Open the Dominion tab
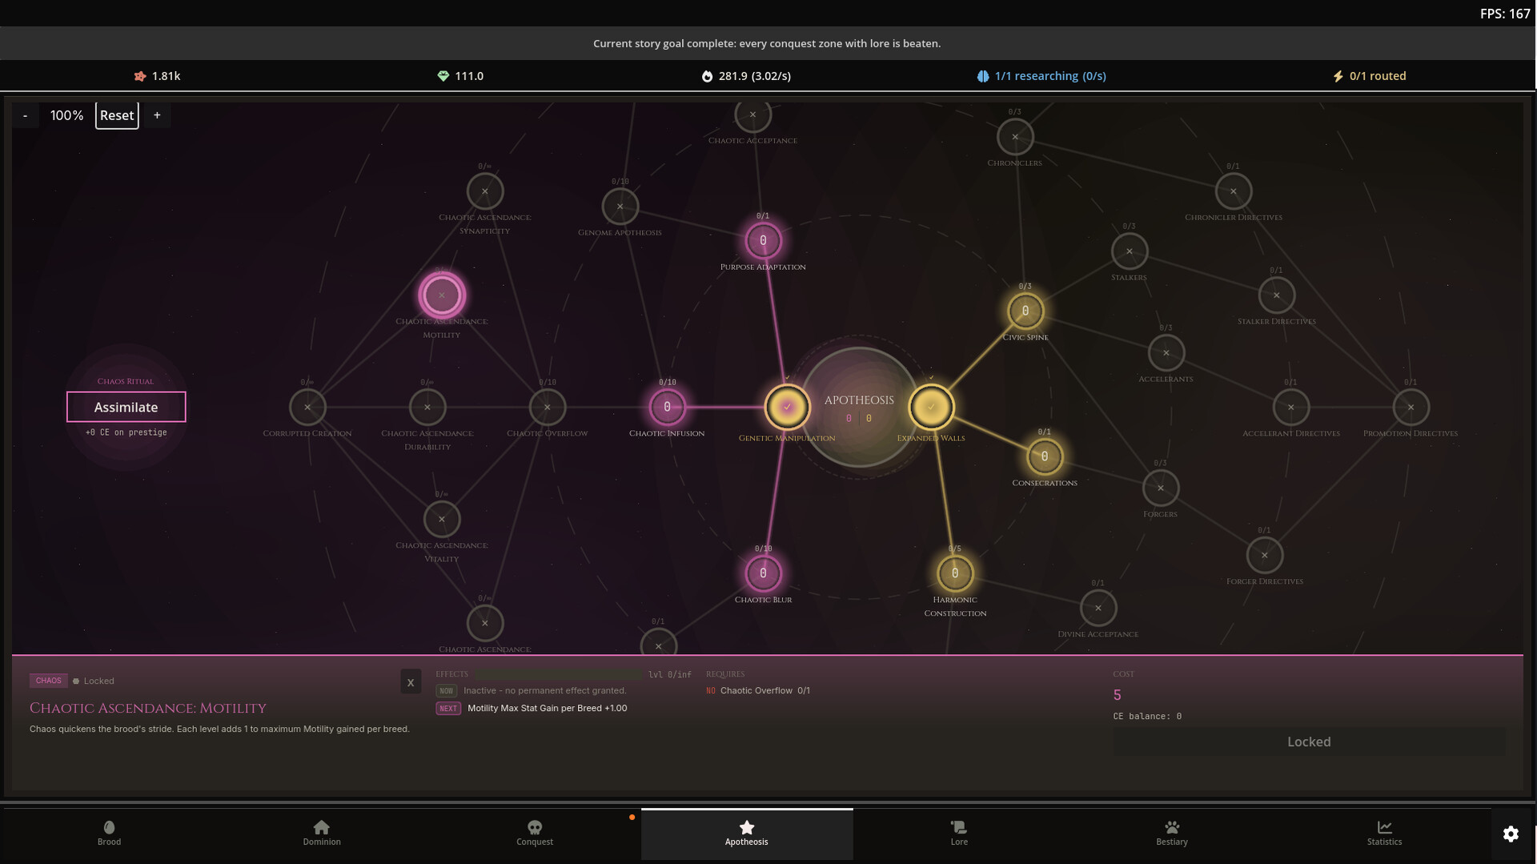The width and height of the screenshot is (1537, 864). 322,834
